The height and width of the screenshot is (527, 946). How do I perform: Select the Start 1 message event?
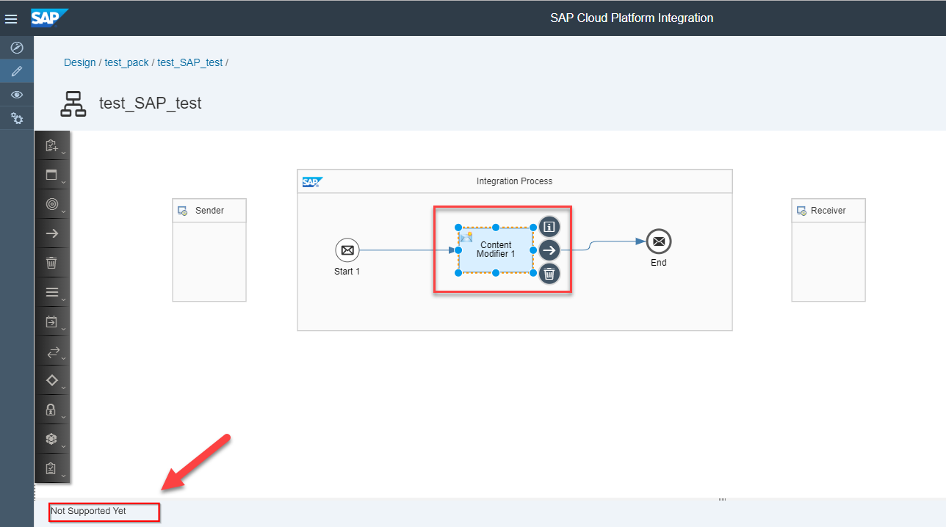347,250
